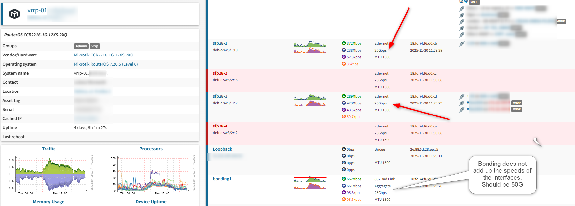The width and height of the screenshot is (575, 206).
Task: Click the orange arrow icon beside 36kpps
Action: (344, 64)
